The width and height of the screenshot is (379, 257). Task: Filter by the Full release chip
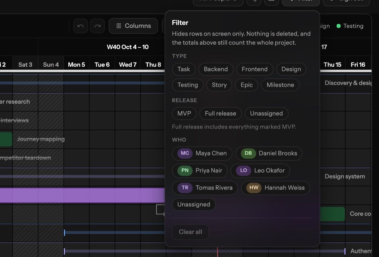click(x=220, y=113)
